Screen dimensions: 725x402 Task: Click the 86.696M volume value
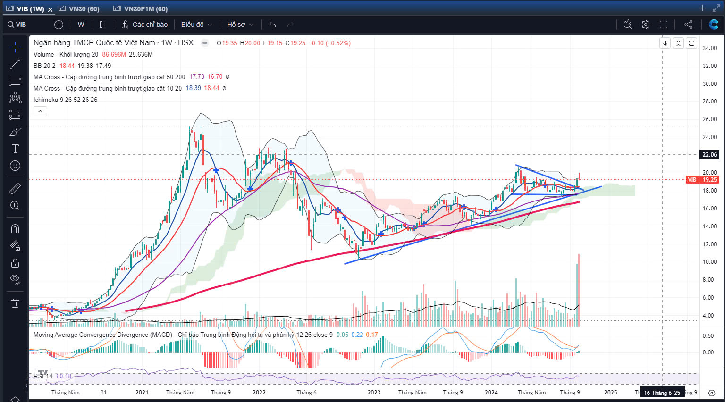click(114, 54)
